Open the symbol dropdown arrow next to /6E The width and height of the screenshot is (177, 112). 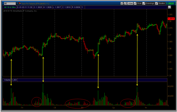click(x=17, y=3)
